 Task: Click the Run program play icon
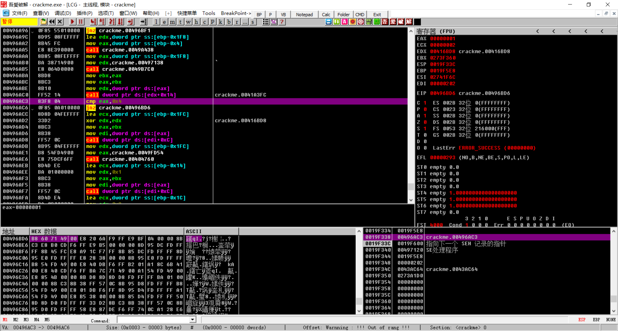pyautogui.click(x=72, y=22)
